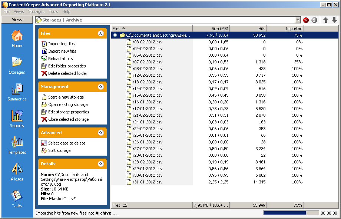This screenshot has width=341, height=219.
Task: Select file r30-01-2012.csv
Action: pos(148,175)
